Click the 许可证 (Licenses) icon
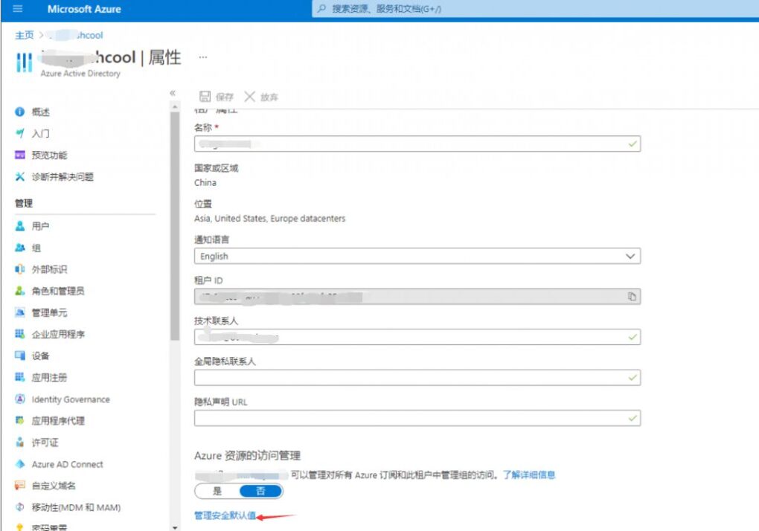This screenshot has height=531, width=759. click(20, 442)
